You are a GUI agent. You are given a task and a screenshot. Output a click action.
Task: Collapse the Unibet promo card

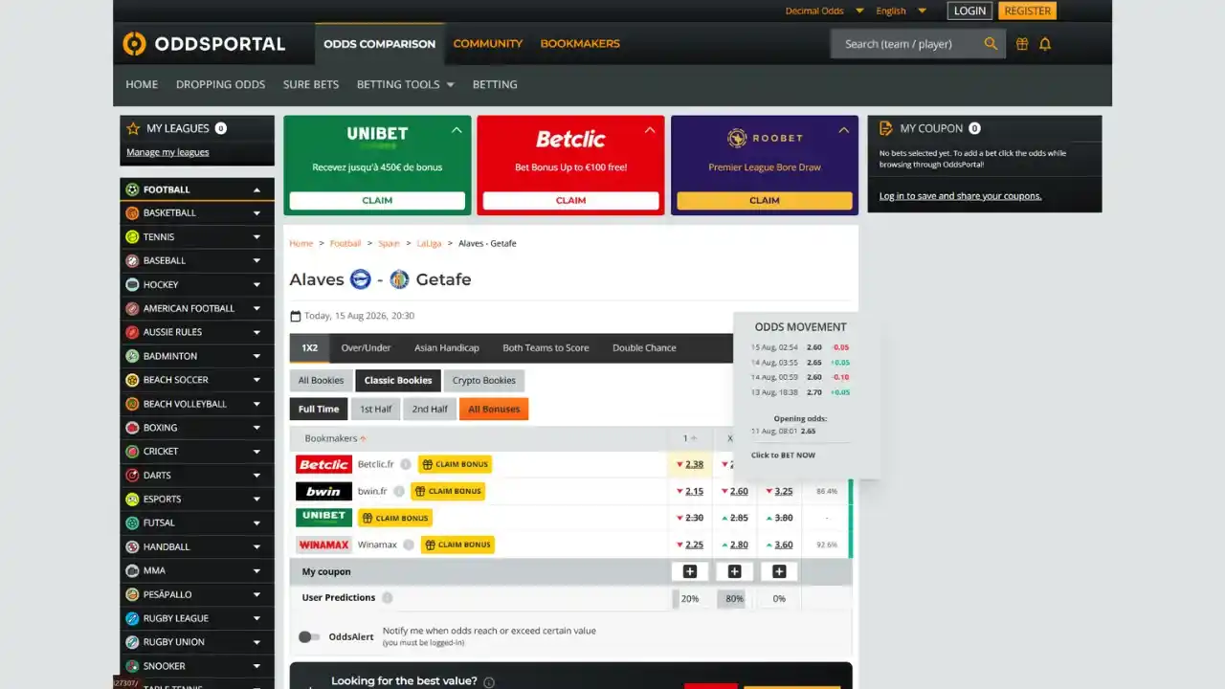click(x=457, y=130)
